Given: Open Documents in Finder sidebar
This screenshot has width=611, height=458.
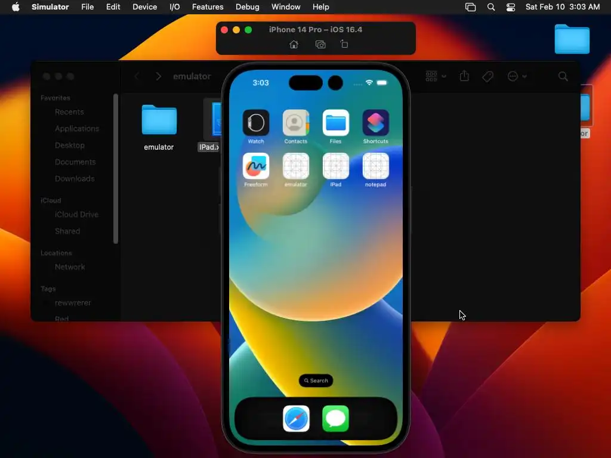Looking at the screenshot, I should pyautogui.click(x=75, y=162).
